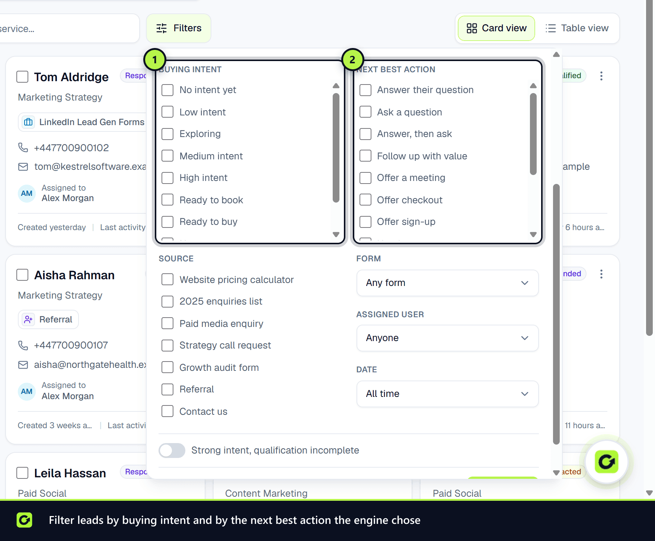Click the LinkedIn Lead Gen Forms briefcase icon

28,122
